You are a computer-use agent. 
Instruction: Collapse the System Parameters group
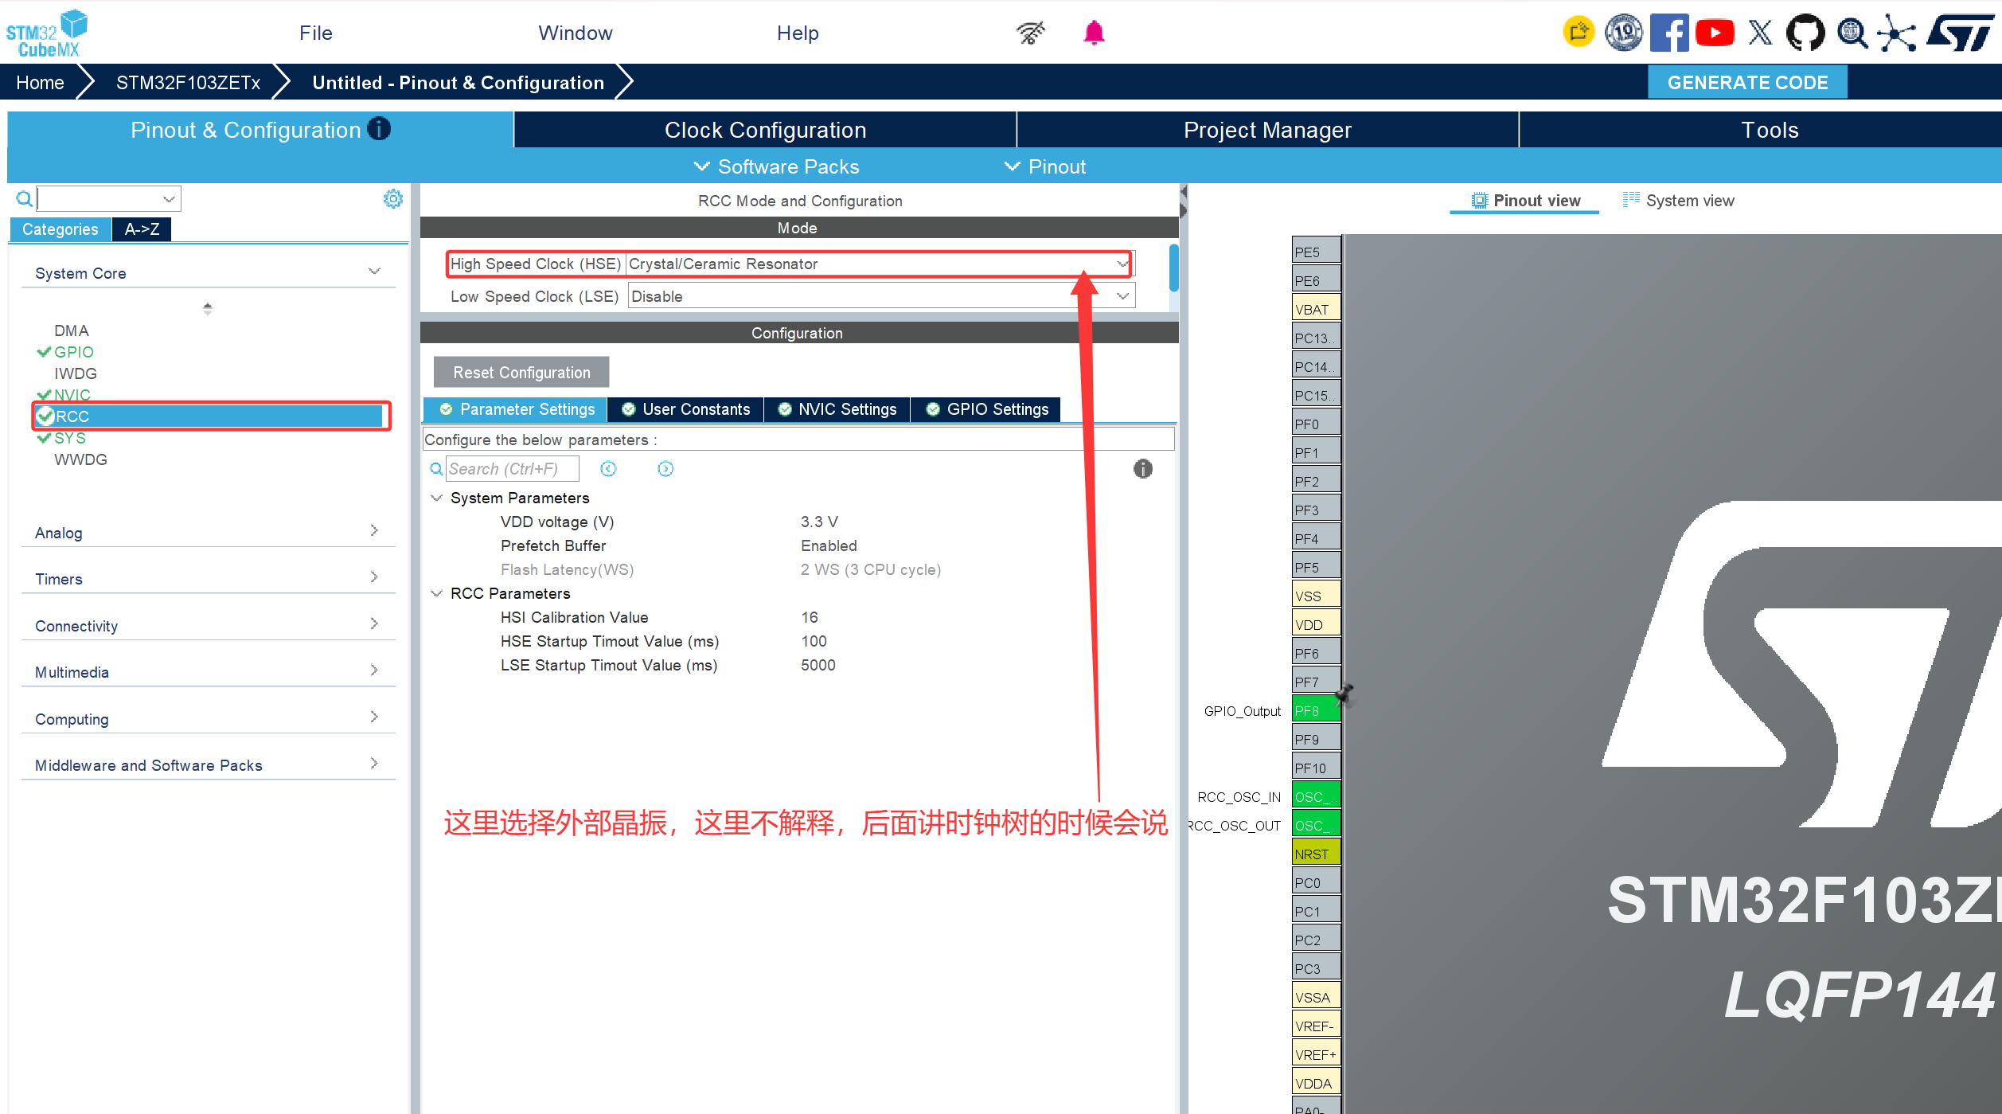436,498
